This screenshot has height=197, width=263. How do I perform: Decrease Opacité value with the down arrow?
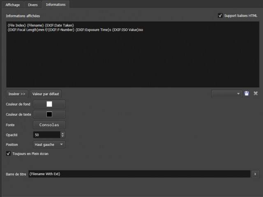[62, 136]
